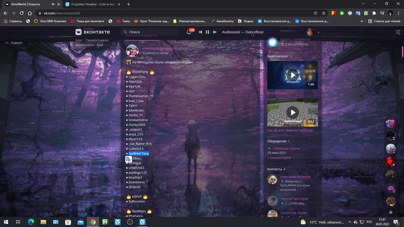This screenshot has width=404, height=227.
Task: Click the translate popup icon near selected text
Action: (x=128, y=160)
